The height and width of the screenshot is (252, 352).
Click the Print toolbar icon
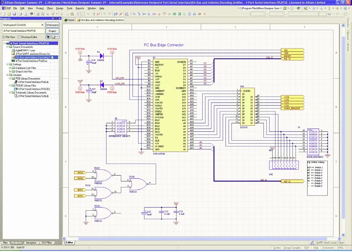(20, 14)
